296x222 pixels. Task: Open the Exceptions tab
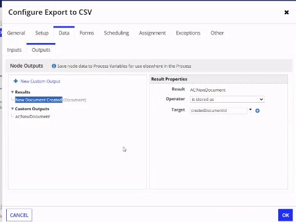[188, 33]
